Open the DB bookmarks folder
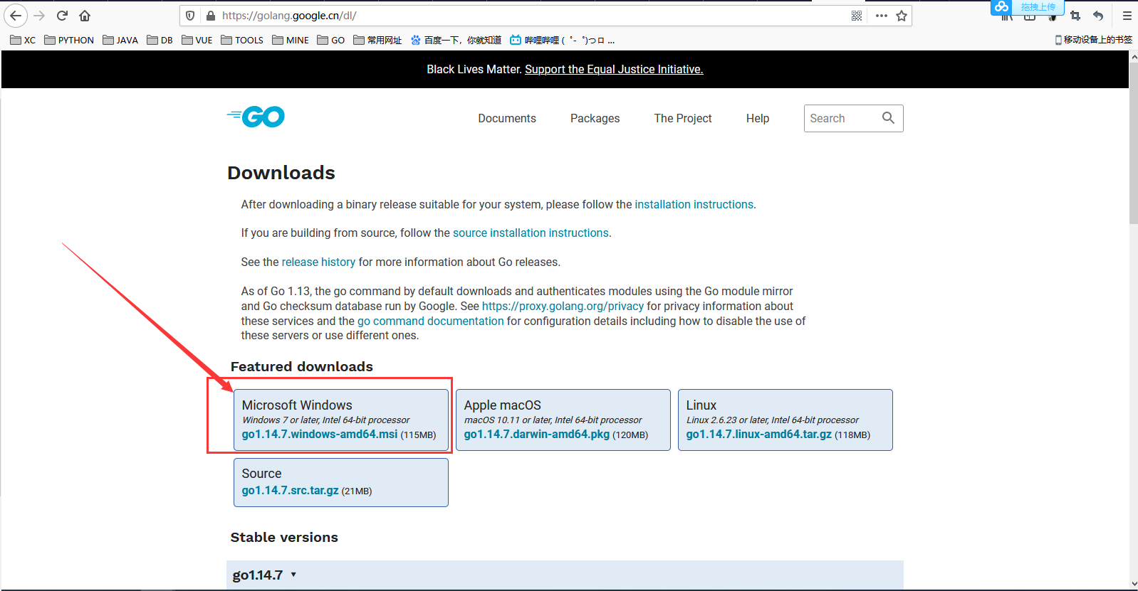 coord(160,40)
